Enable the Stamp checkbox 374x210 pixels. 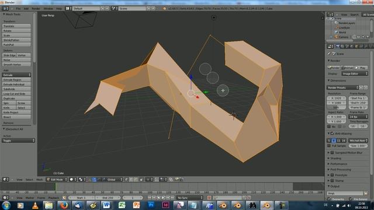(333, 181)
